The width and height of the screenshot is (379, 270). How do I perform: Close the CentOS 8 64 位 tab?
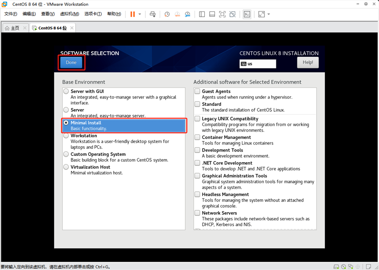[x=72, y=28]
